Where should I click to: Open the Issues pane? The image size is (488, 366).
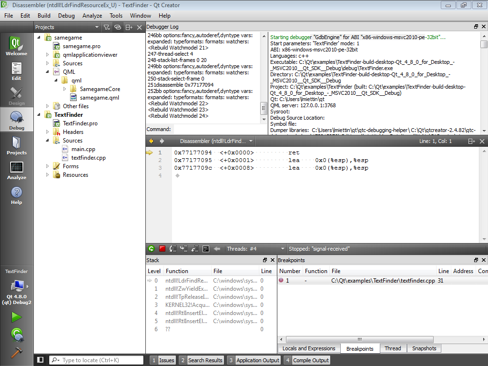163,360
